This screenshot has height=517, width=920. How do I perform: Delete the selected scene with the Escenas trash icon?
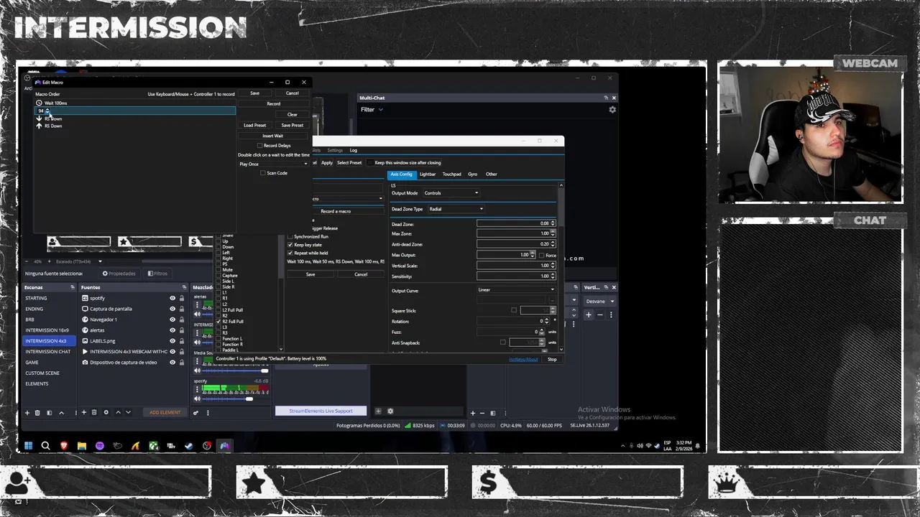tap(37, 412)
